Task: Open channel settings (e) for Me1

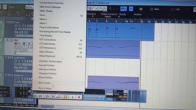Action: [x=16, y=47]
